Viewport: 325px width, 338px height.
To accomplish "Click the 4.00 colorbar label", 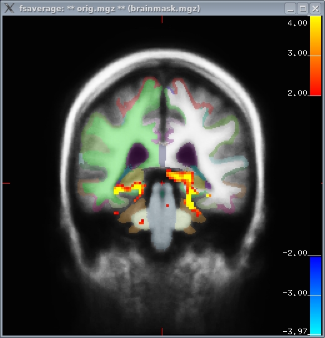I will 297,23.
